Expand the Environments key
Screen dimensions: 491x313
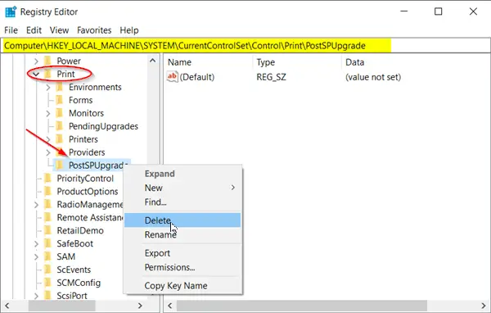point(48,87)
